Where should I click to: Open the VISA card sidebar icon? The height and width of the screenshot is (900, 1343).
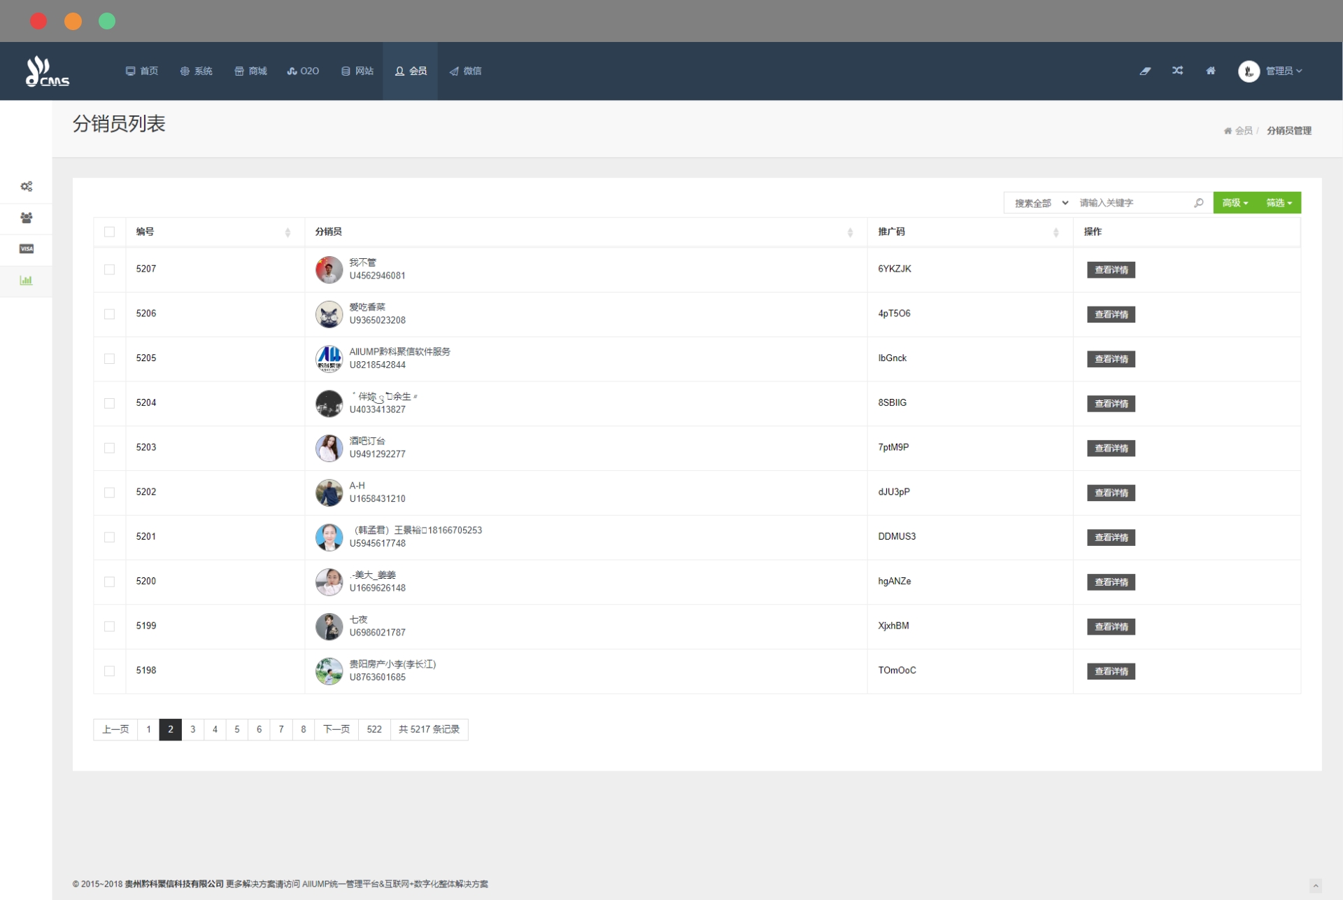coord(27,249)
